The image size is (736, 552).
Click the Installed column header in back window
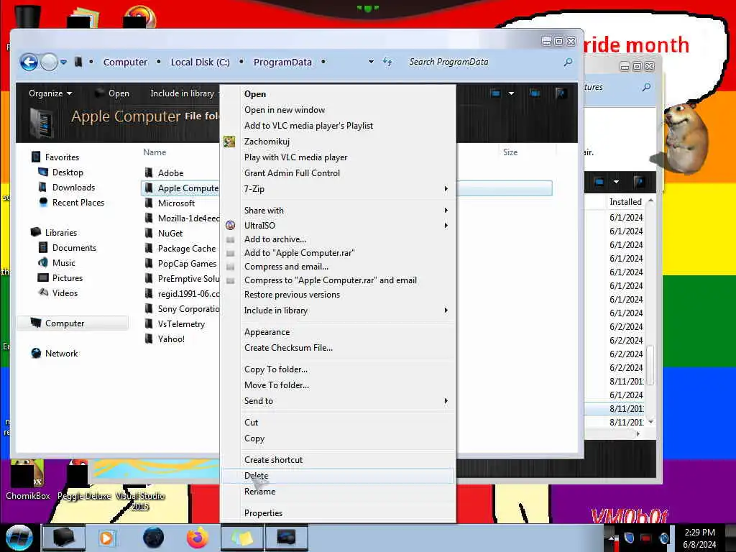tap(625, 202)
